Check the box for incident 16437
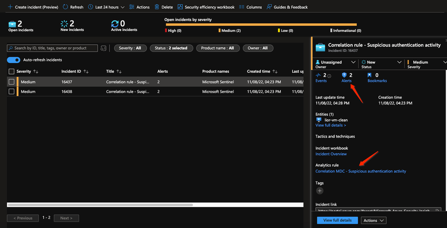 (x=11, y=82)
